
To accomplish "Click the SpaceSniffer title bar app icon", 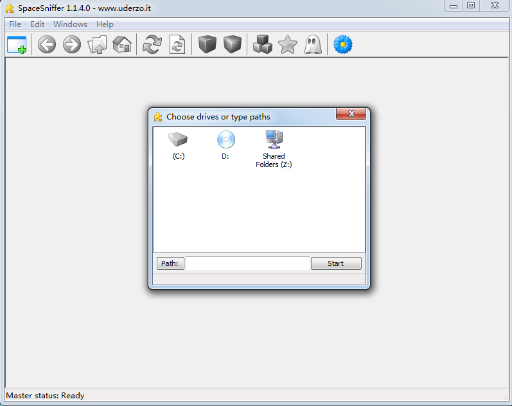I will tap(10, 8).
